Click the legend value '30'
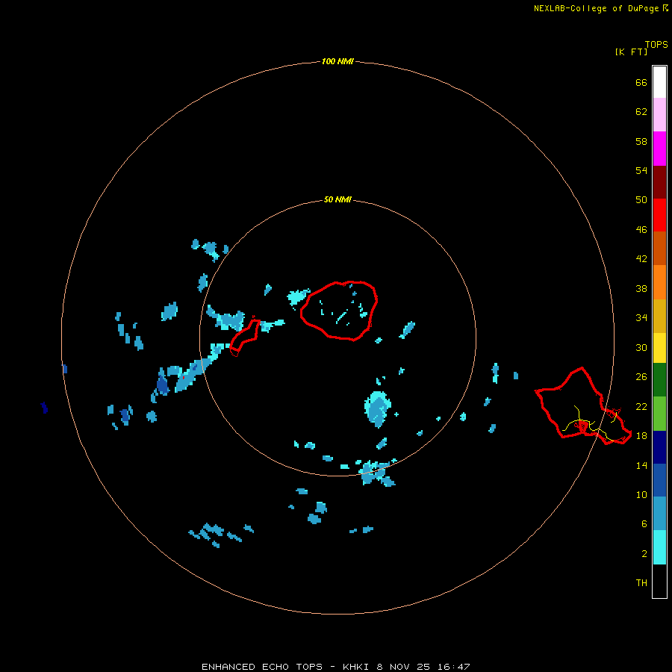Screen dimensions: 672x672 coord(641,347)
